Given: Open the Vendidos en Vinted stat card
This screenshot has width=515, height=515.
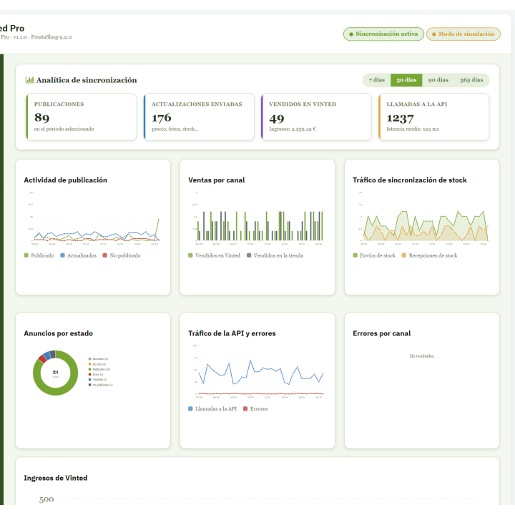Looking at the screenshot, I should (x=316, y=117).
